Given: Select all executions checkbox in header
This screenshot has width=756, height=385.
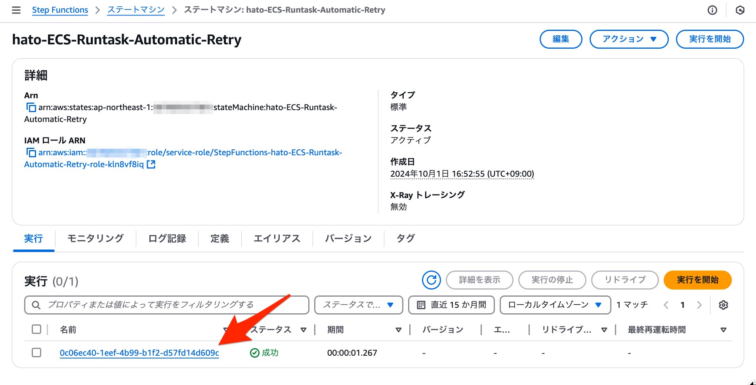Looking at the screenshot, I should [x=36, y=329].
